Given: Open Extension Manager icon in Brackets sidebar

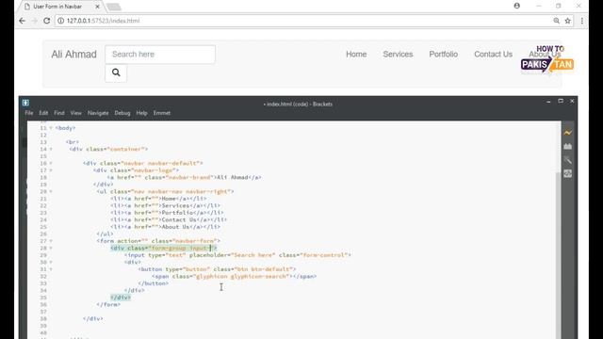Looking at the screenshot, I should [x=567, y=147].
